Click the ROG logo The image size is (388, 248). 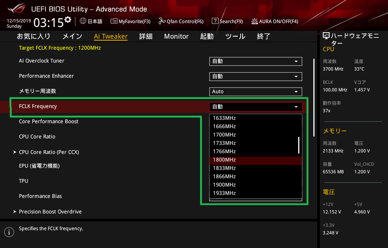(x=17, y=8)
